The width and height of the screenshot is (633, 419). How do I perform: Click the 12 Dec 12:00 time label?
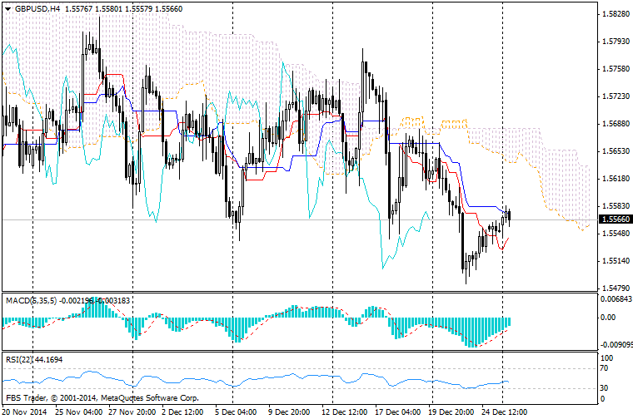(x=344, y=412)
